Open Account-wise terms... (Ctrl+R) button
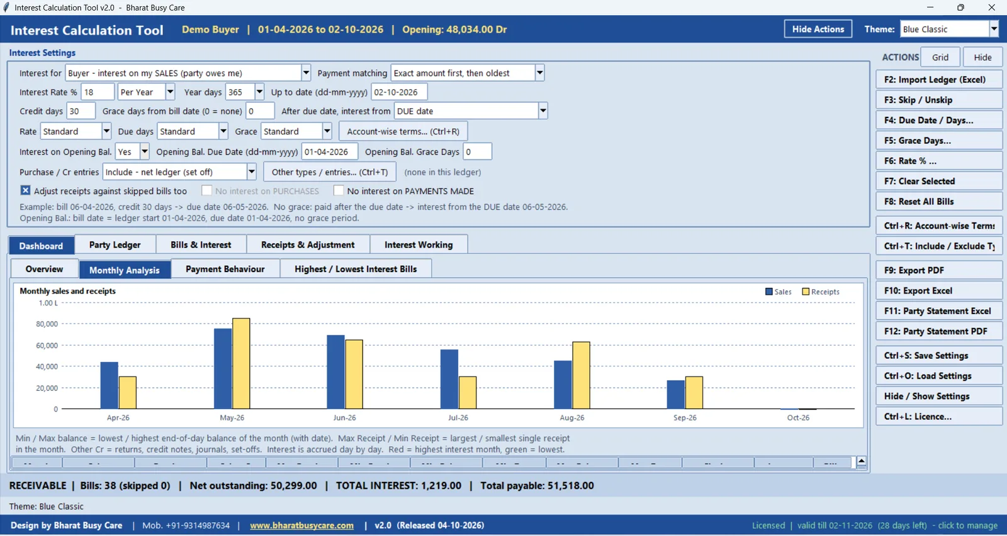The height and width of the screenshot is (536, 1007). (x=403, y=131)
